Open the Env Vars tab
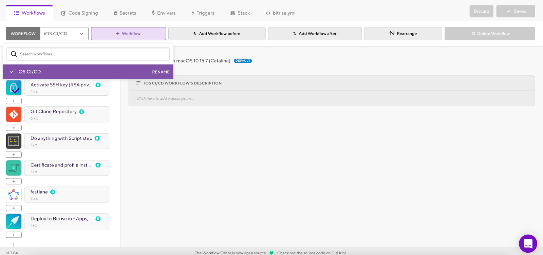This screenshot has width=543, height=255. pyautogui.click(x=164, y=13)
